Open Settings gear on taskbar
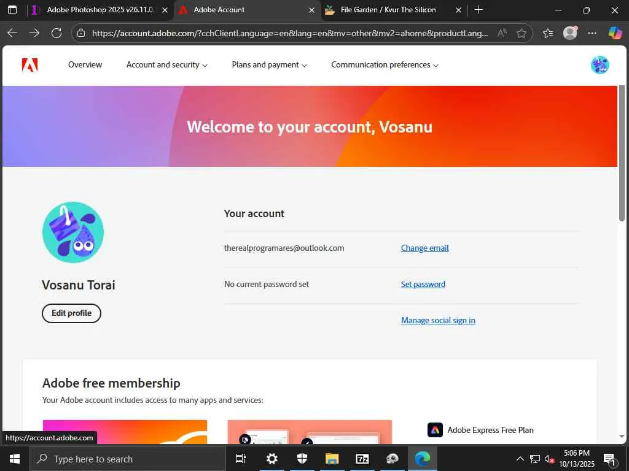629x471 pixels. tap(272, 459)
